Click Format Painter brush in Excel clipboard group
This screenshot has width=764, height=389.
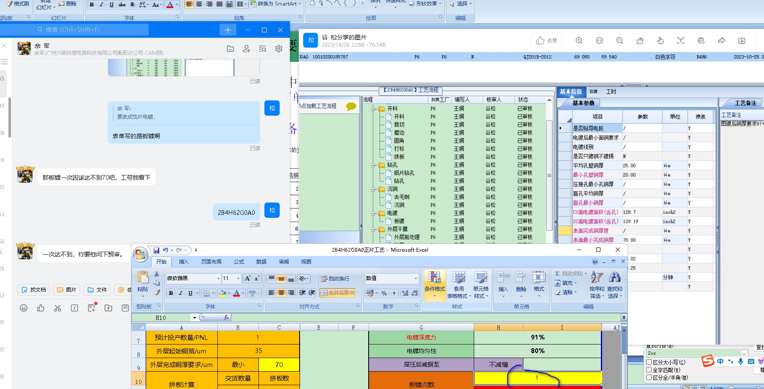tap(157, 292)
